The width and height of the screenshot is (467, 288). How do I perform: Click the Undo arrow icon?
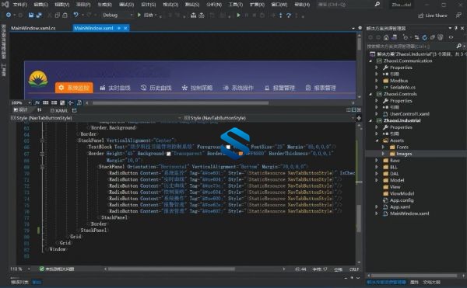point(76,15)
